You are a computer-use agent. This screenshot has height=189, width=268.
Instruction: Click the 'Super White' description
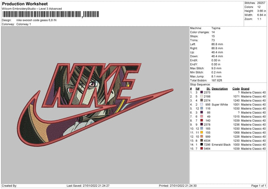coord(220,104)
